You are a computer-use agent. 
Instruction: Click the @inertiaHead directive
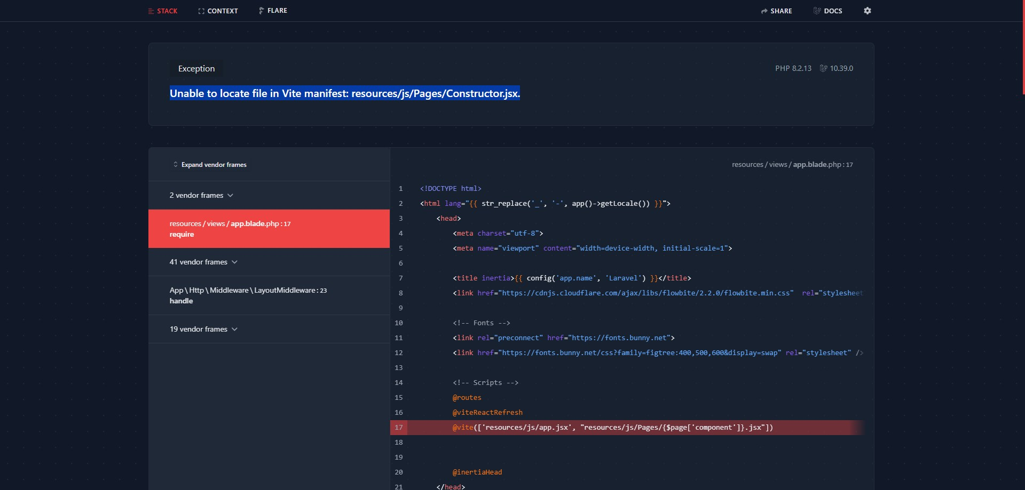pos(477,472)
